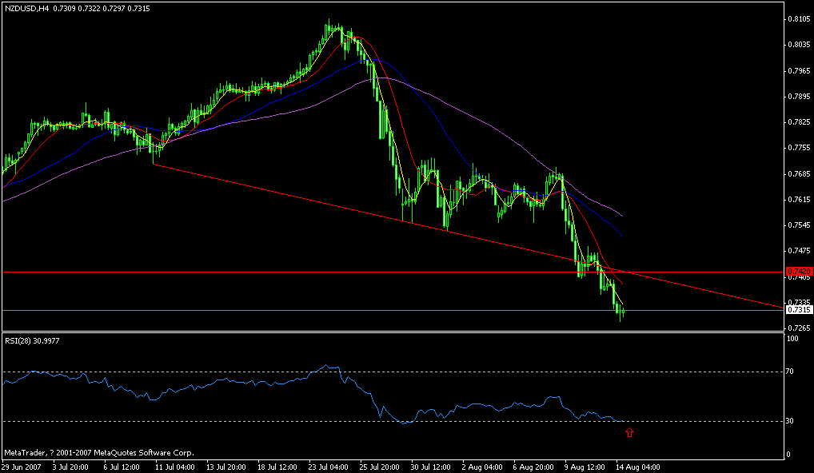814x473 pixels.
Task: Click time axis label 29 Jun 2007
Action: 22,467
